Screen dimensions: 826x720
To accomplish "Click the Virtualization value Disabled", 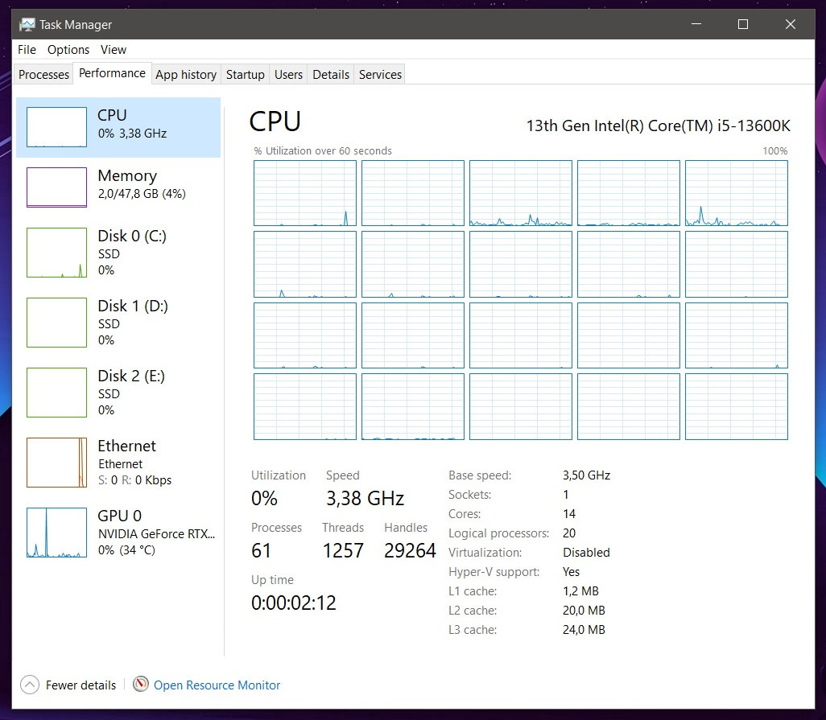I will 586,553.
